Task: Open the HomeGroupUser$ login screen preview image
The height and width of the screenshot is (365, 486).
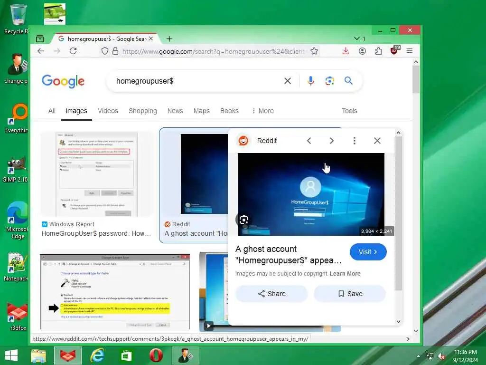Action: pos(311,194)
